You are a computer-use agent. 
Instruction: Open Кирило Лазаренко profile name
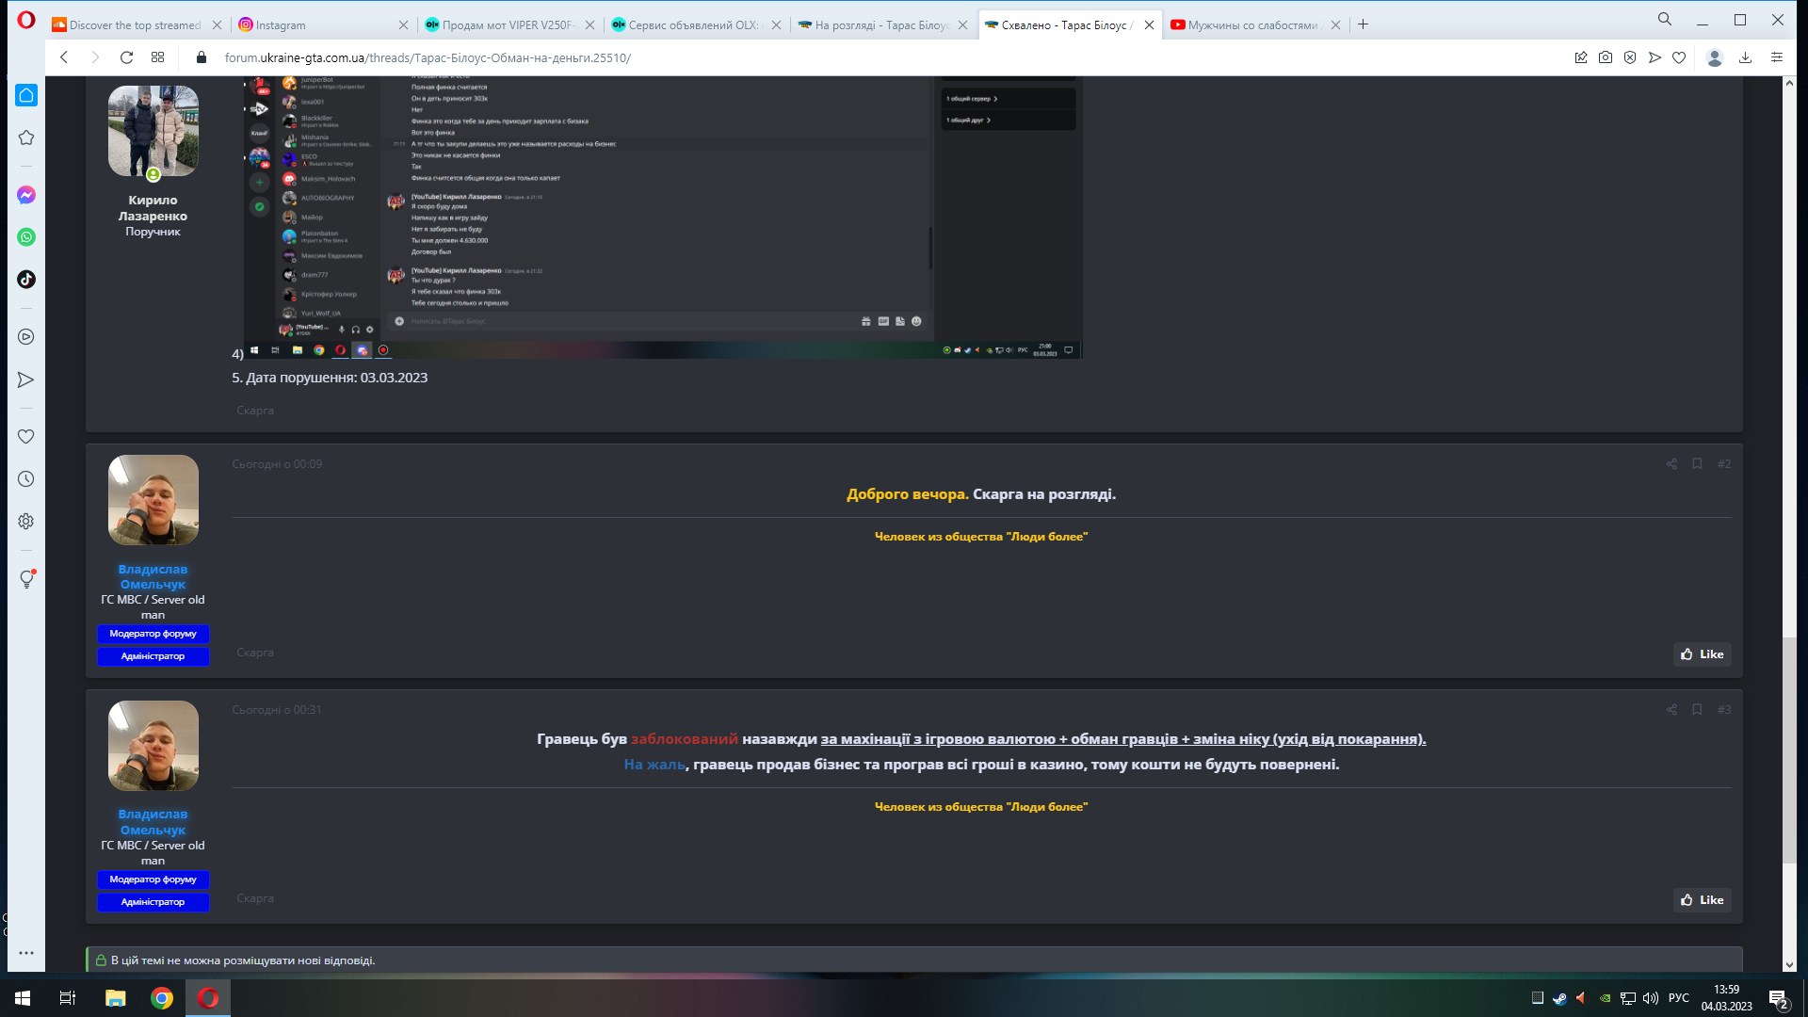coord(153,208)
